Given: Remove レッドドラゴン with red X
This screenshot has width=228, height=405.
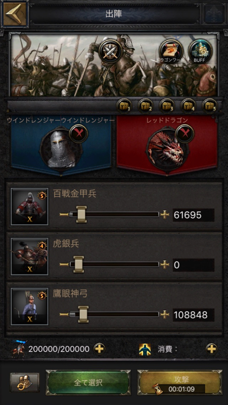Looking at the screenshot, I should 185,134.
